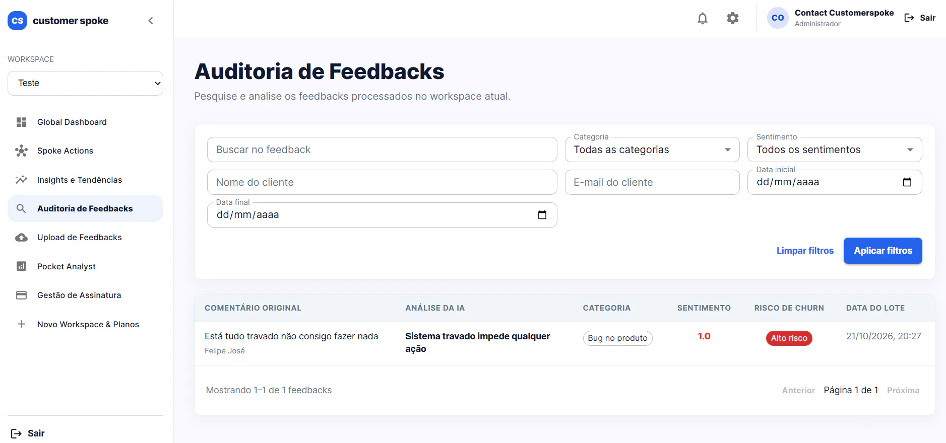Click 'Mostrando 1–1 de 1 feedbacks' text
The width and height of the screenshot is (946, 443).
tap(269, 390)
